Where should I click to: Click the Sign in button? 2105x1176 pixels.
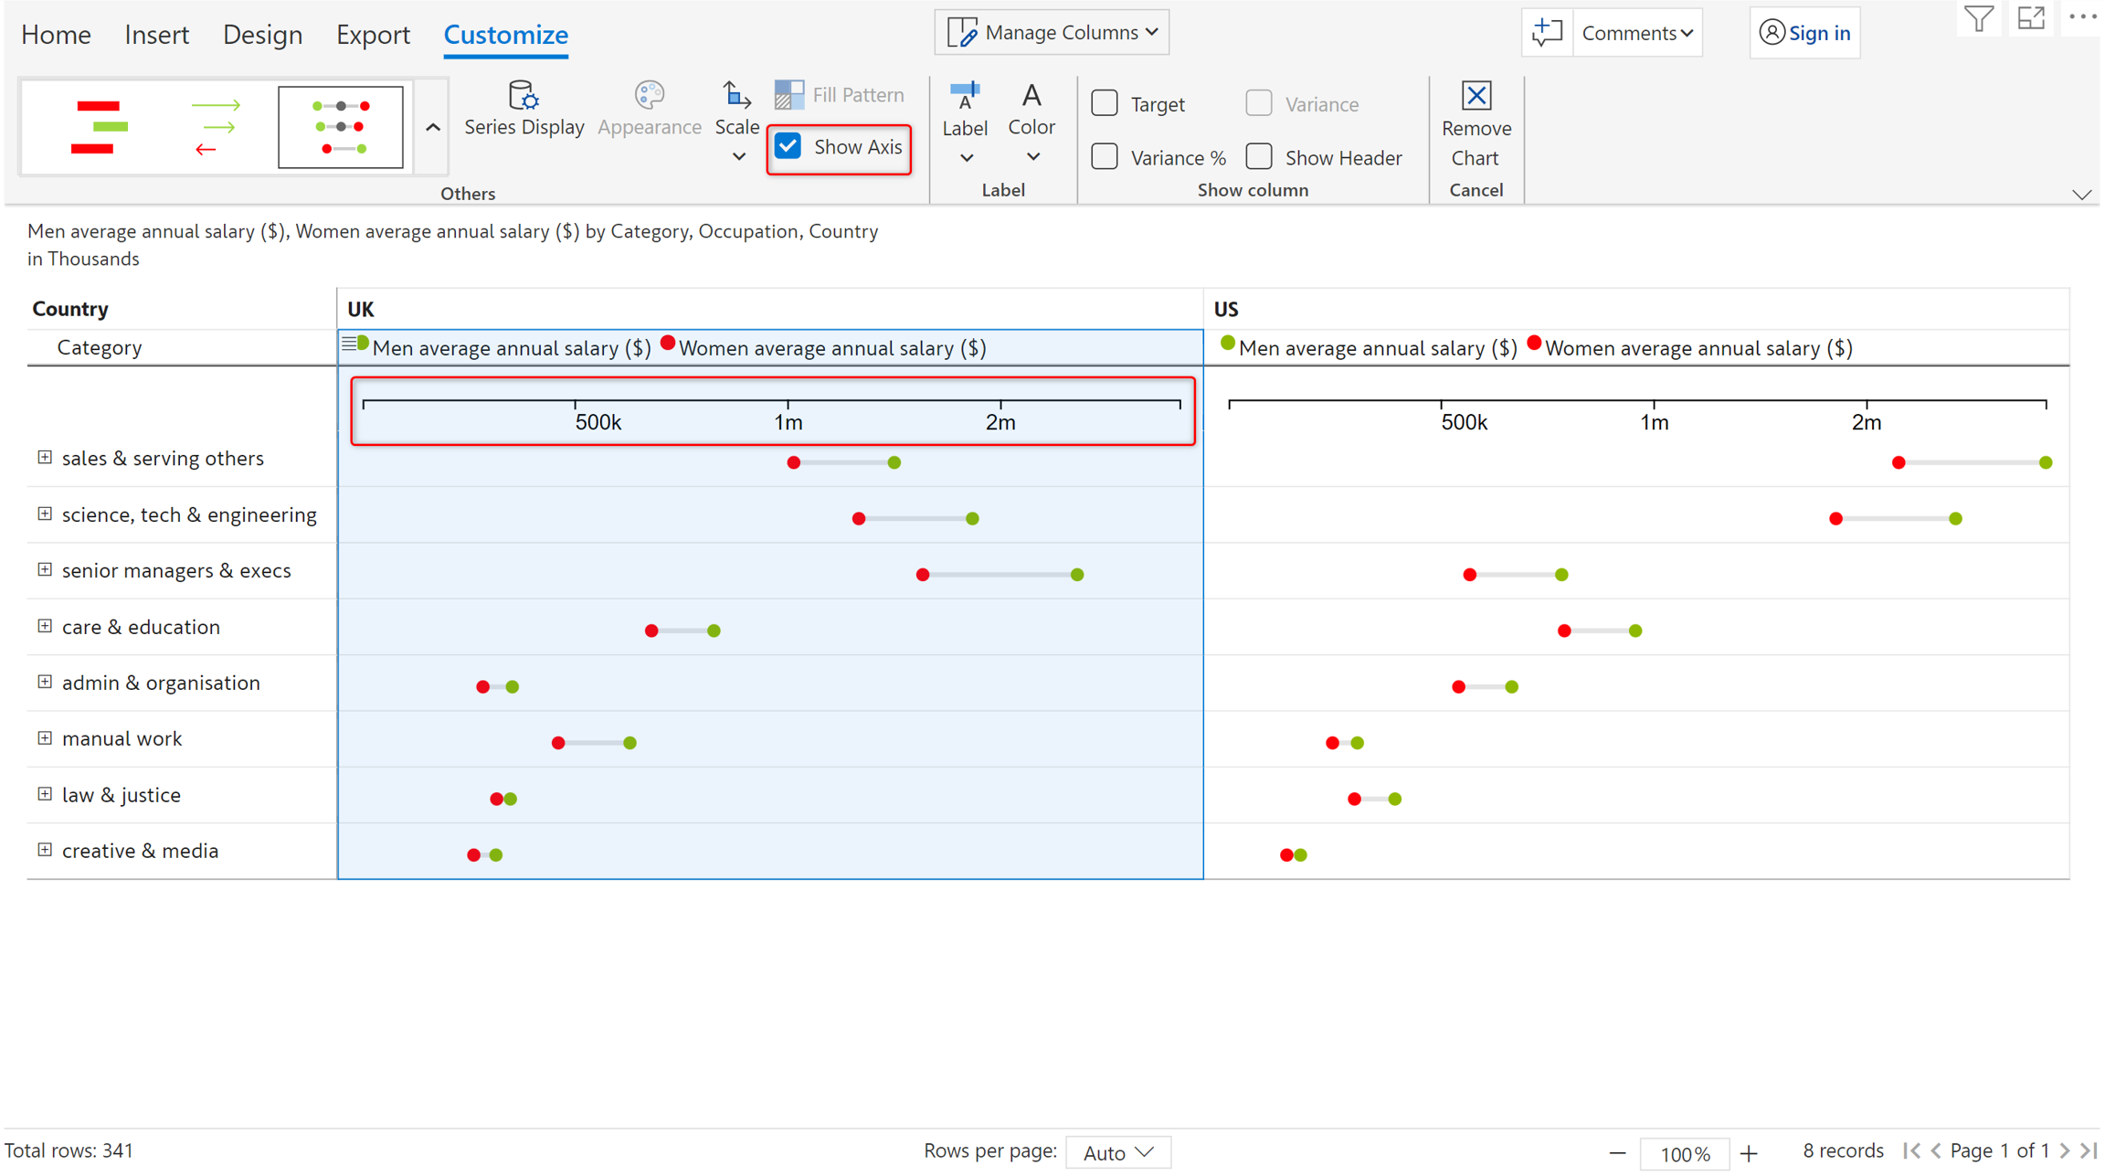tap(1804, 33)
